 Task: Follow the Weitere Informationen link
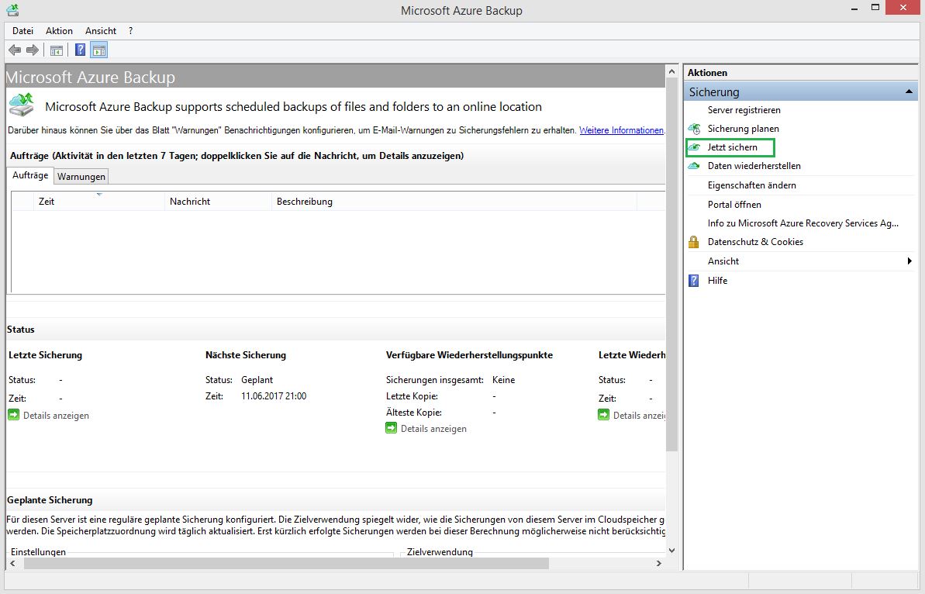coord(621,130)
